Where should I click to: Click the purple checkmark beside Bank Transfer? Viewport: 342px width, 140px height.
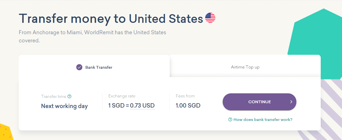[x=79, y=67]
